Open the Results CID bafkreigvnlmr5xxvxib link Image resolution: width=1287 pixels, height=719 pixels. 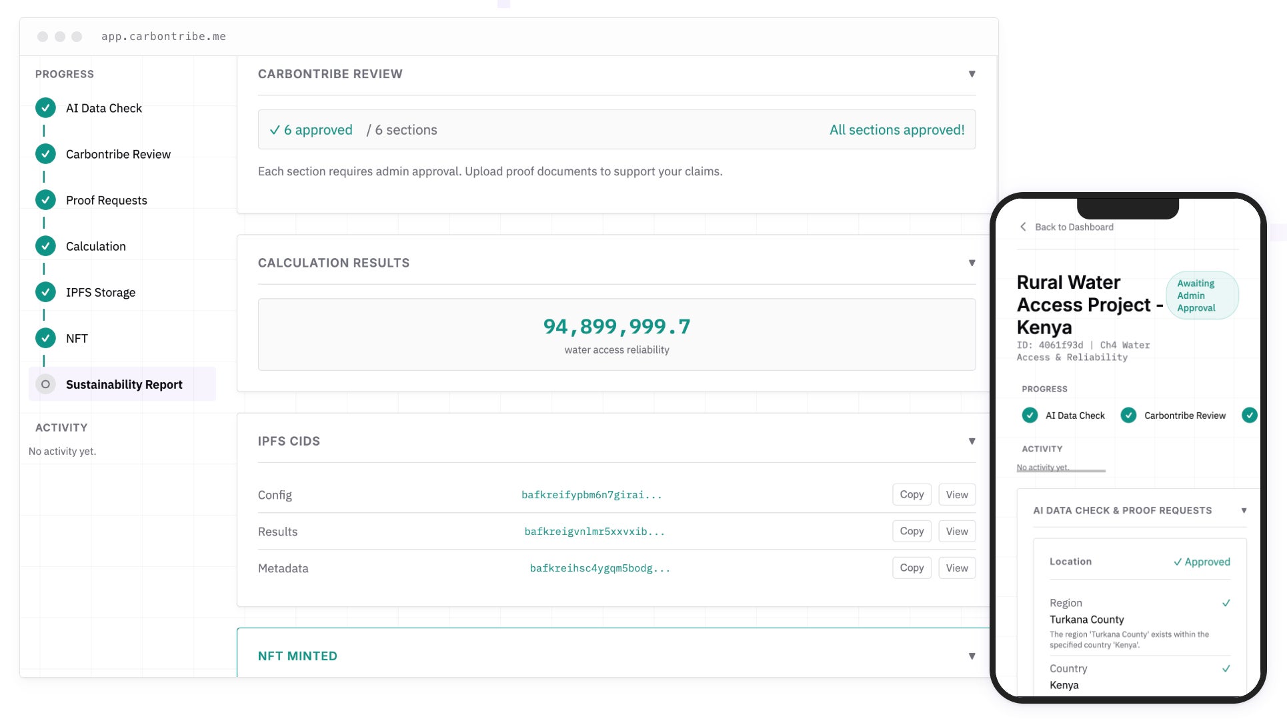595,532
